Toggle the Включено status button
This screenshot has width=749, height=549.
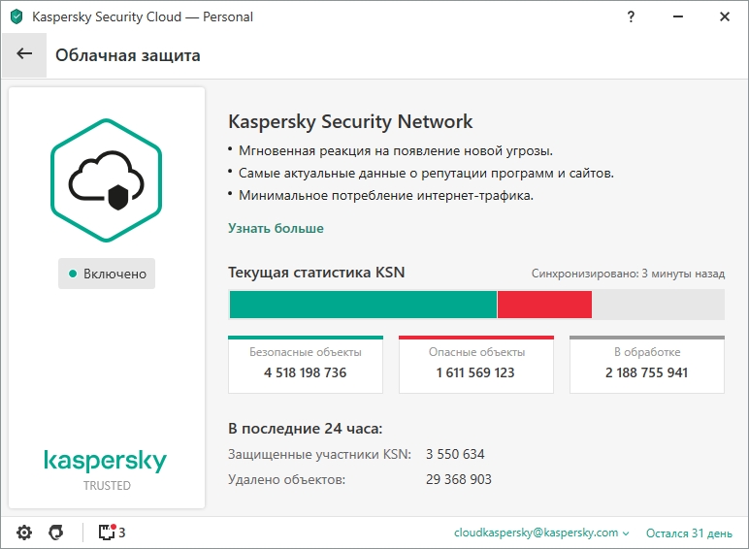[107, 274]
